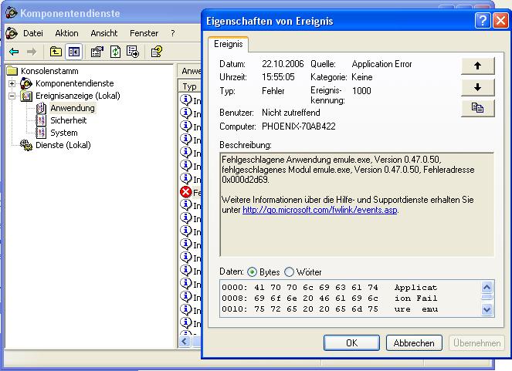The image size is (512, 371).
Task: Select the red error event icon
Action: [186, 192]
